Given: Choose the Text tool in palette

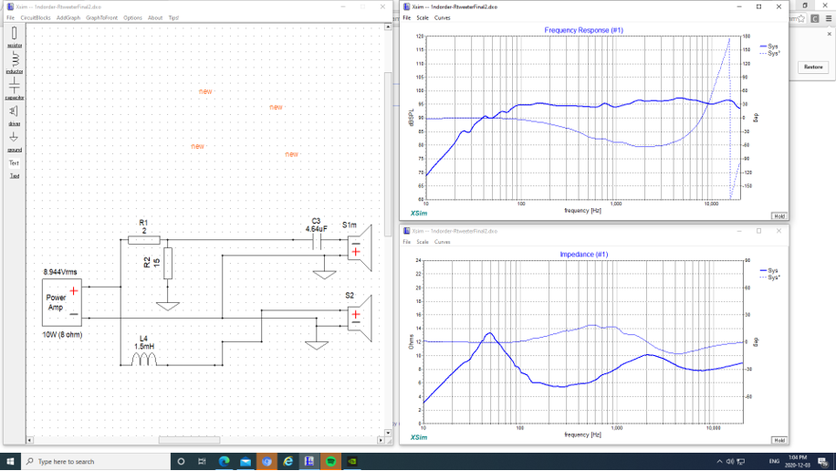Looking at the screenshot, I should 15,163.
